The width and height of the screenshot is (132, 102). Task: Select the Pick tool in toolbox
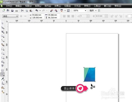pyautogui.click(x=2, y=23)
